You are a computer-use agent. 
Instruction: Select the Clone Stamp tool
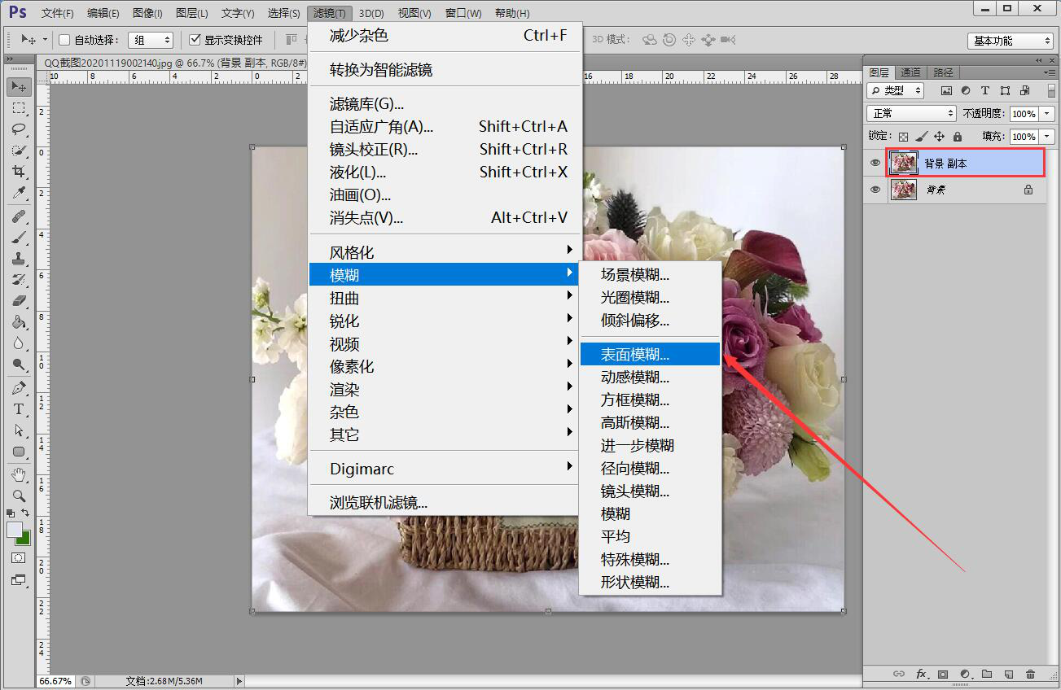tap(19, 259)
